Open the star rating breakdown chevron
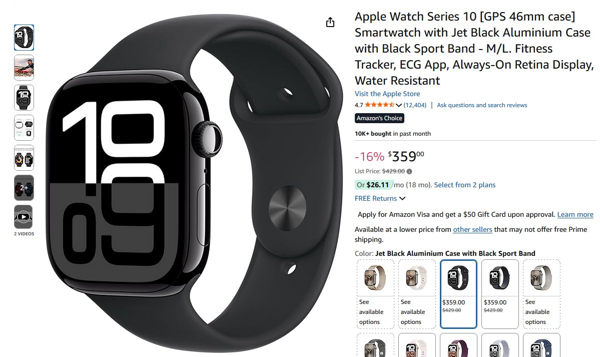This screenshot has height=357, width=600. coord(399,105)
